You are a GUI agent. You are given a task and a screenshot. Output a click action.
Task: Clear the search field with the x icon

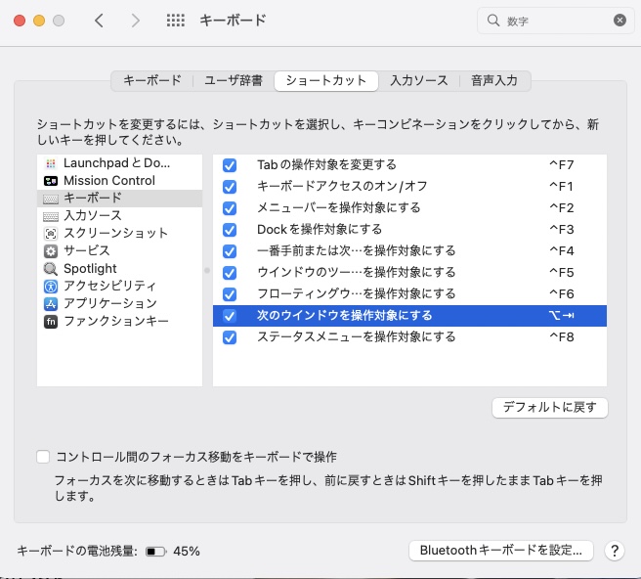click(x=620, y=21)
